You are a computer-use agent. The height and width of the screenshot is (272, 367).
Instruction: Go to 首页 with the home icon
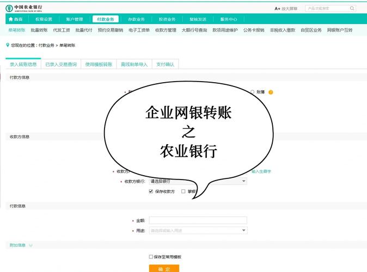[x=16, y=19]
